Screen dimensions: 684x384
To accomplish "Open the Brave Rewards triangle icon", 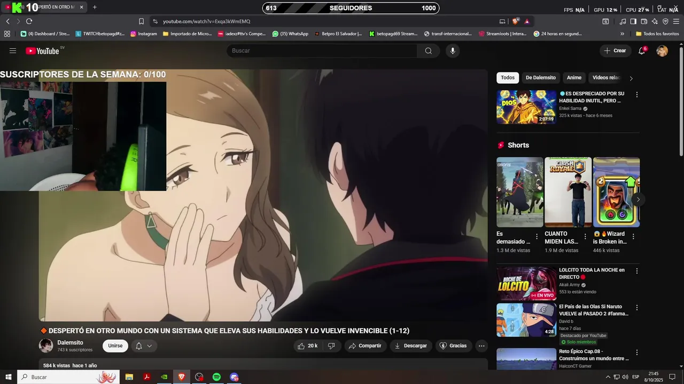I will (x=527, y=21).
